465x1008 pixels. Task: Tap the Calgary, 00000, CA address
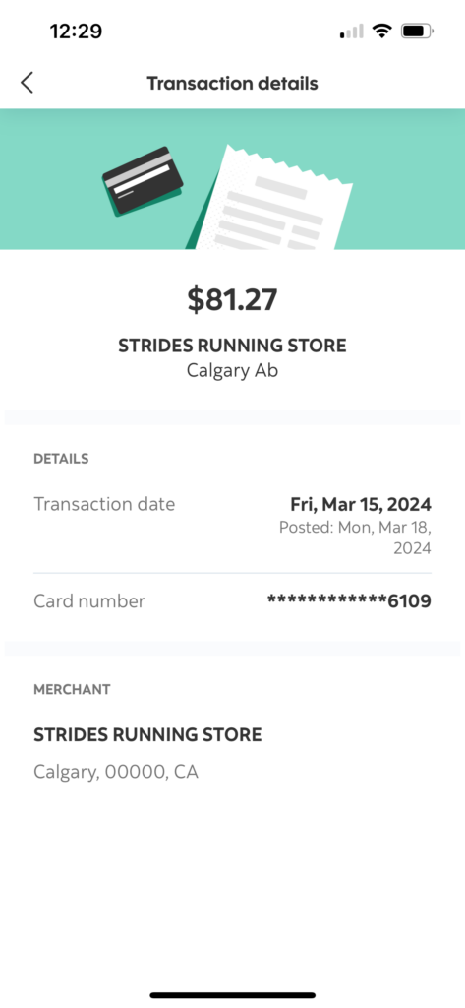click(116, 772)
